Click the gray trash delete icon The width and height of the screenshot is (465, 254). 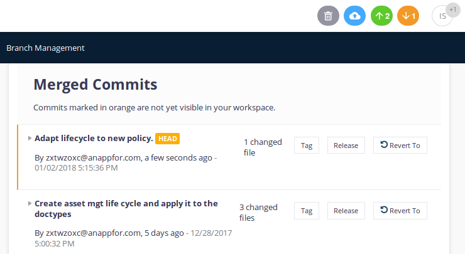pos(328,16)
